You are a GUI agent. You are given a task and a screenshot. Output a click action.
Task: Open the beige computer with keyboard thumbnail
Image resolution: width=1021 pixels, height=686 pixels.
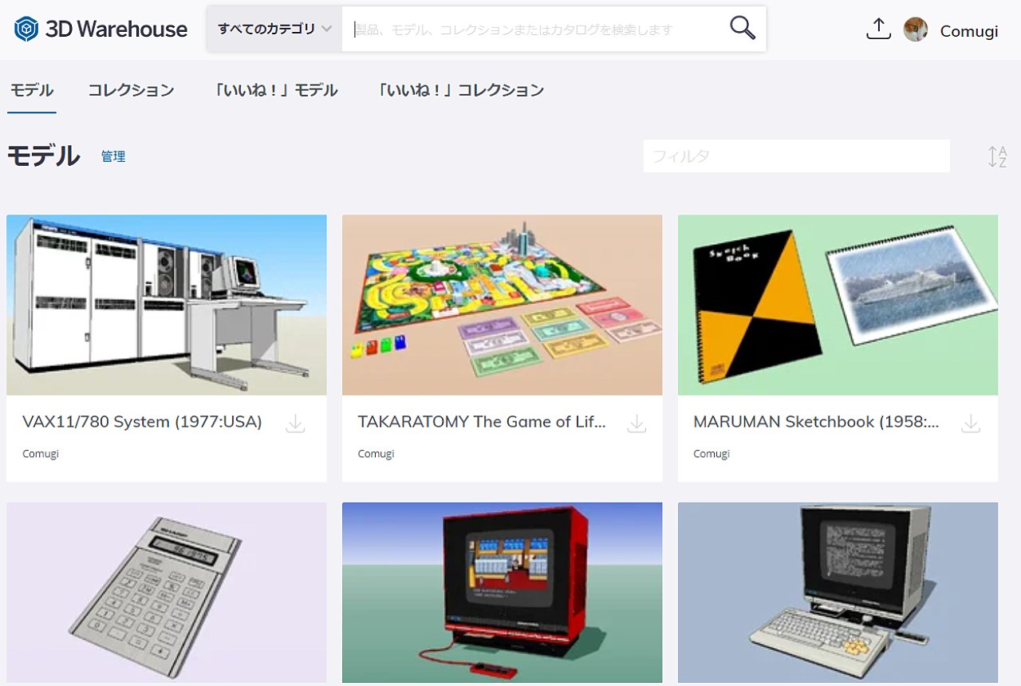click(x=838, y=593)
